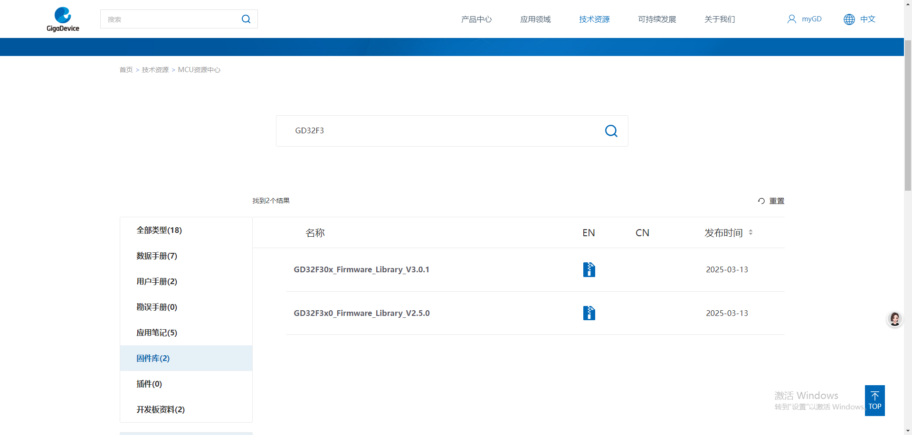The width and height of the screenshot is (912, 435).
Task: Click the back to TOP button
Action: (875, 400)
